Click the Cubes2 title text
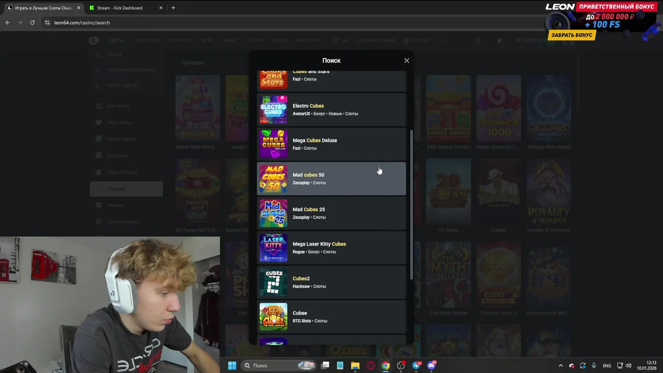The image size is (663, 373). coord(301,279)
